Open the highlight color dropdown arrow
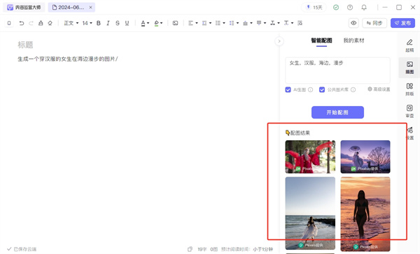The width and height of the screenshot is (420, 254). (x=162, y=23)
